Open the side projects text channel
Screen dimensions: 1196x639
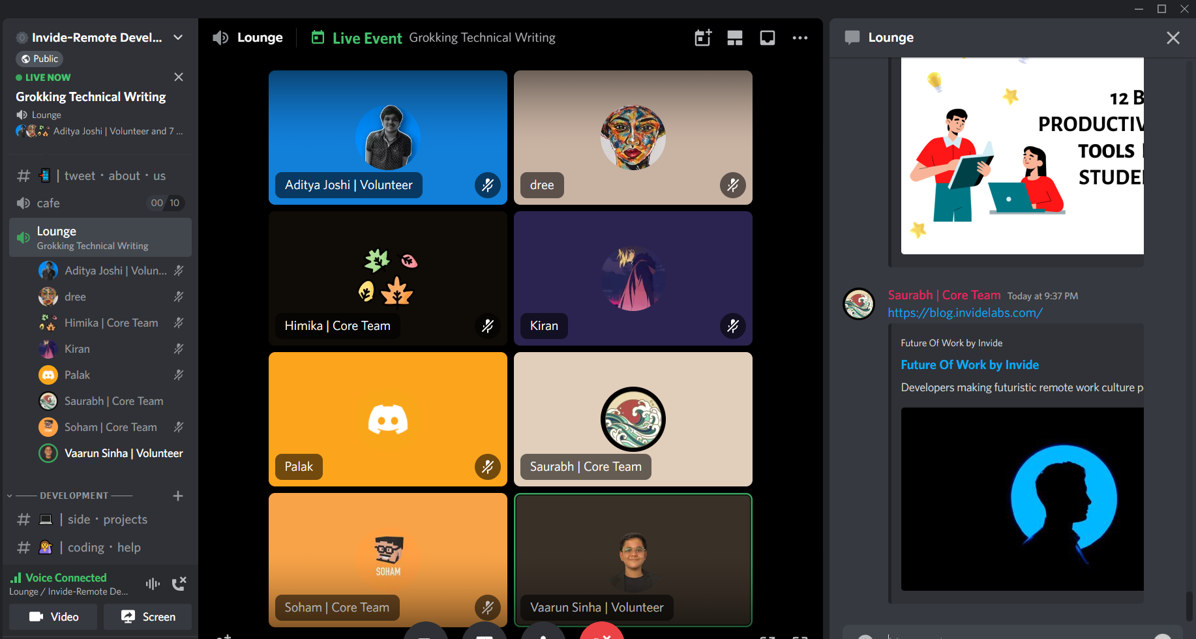(100, 520)
